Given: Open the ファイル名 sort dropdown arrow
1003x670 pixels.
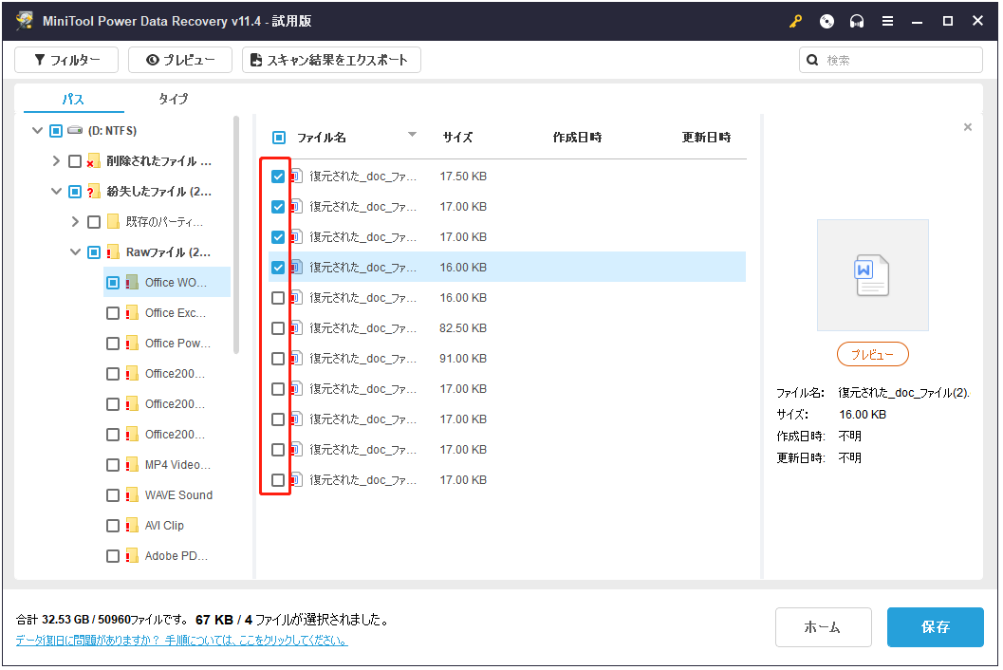Looking at the screenshot, I should tap(412, 134).
